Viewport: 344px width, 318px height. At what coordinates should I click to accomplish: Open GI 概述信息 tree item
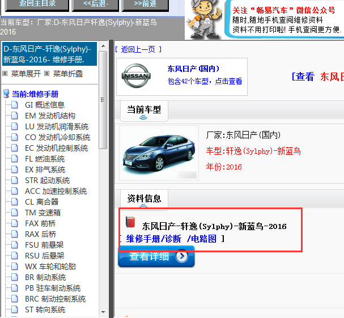coord(45,105)
